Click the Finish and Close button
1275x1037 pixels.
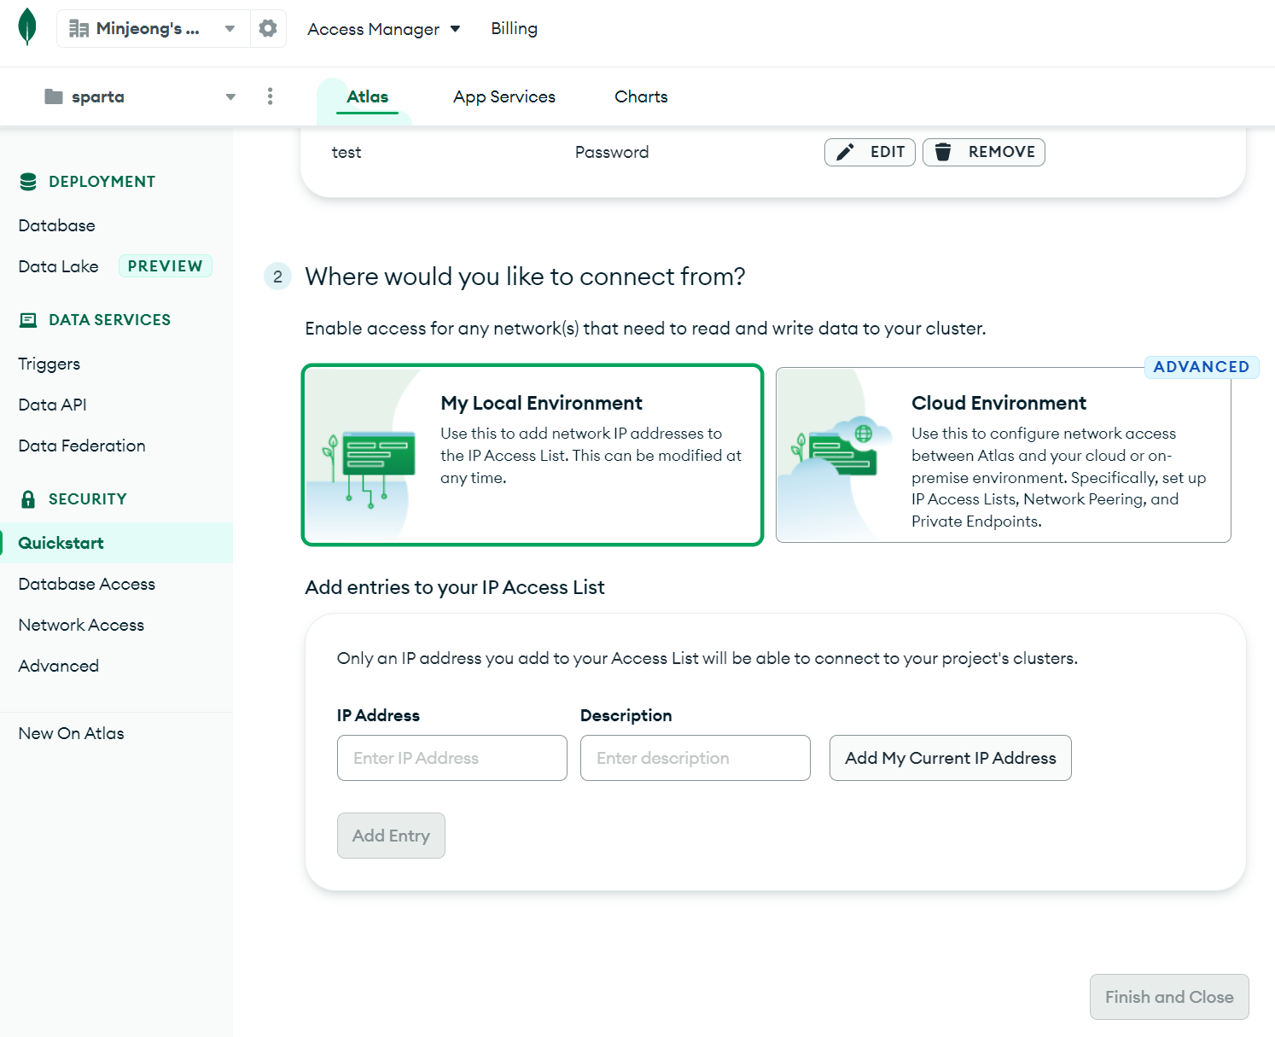[x=1169, y=997]
